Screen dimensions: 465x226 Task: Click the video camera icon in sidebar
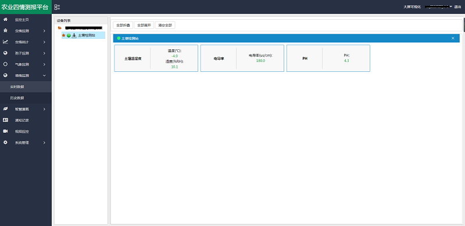tap(5, 132)
